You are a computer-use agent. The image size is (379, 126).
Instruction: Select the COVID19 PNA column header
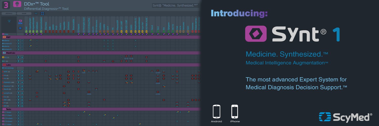point(89,25)
